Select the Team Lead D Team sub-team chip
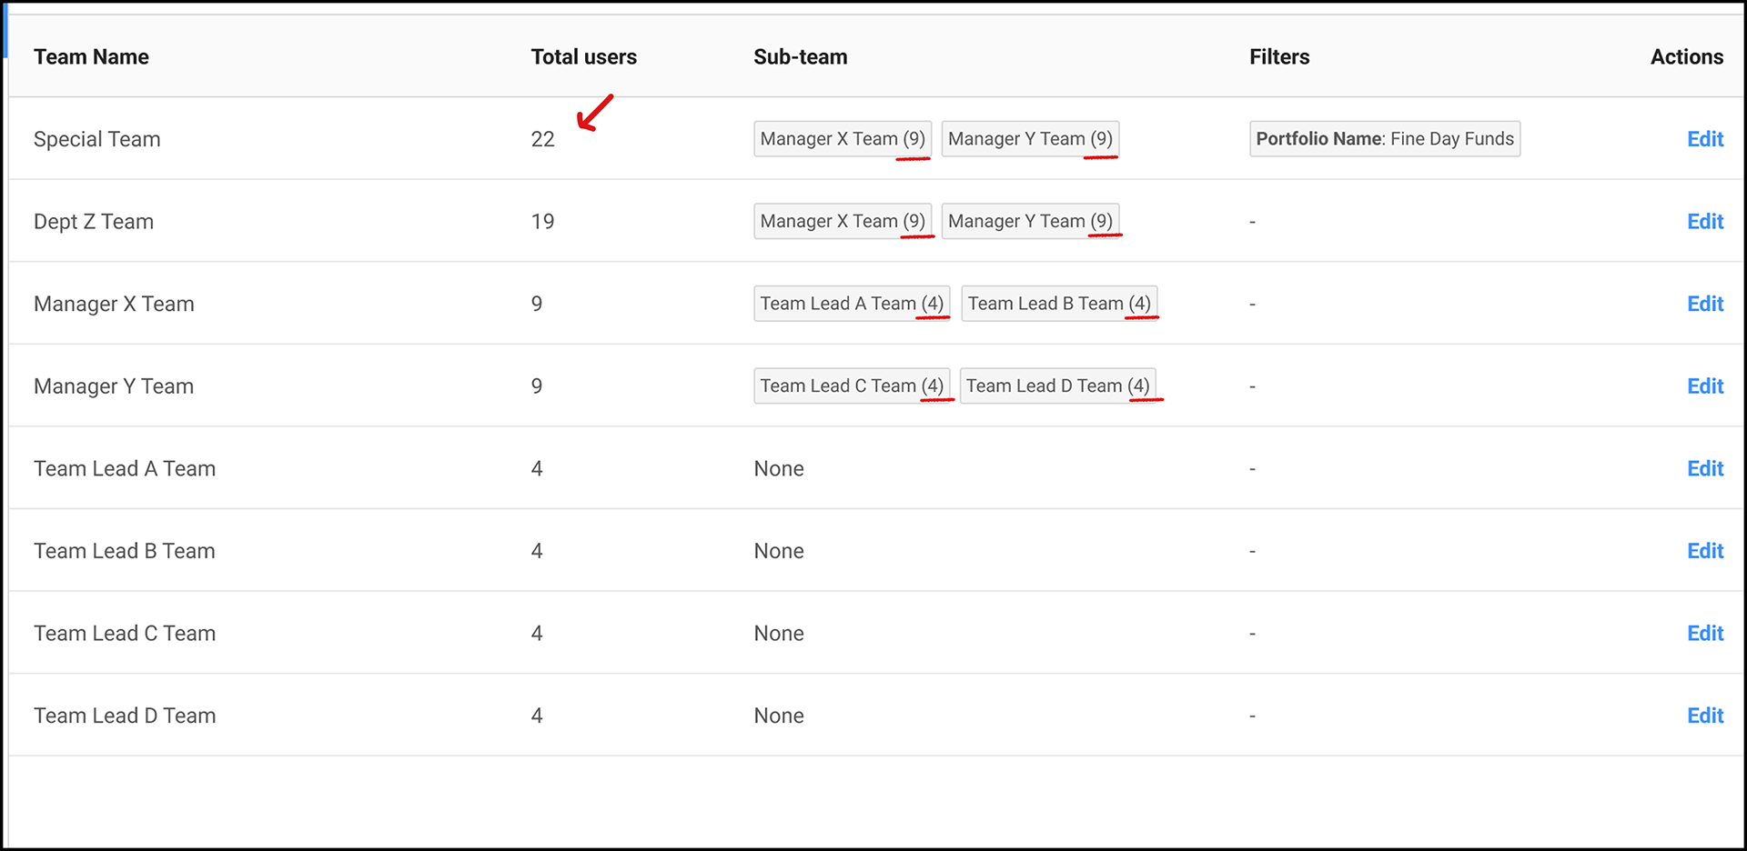 [1057, 386]
